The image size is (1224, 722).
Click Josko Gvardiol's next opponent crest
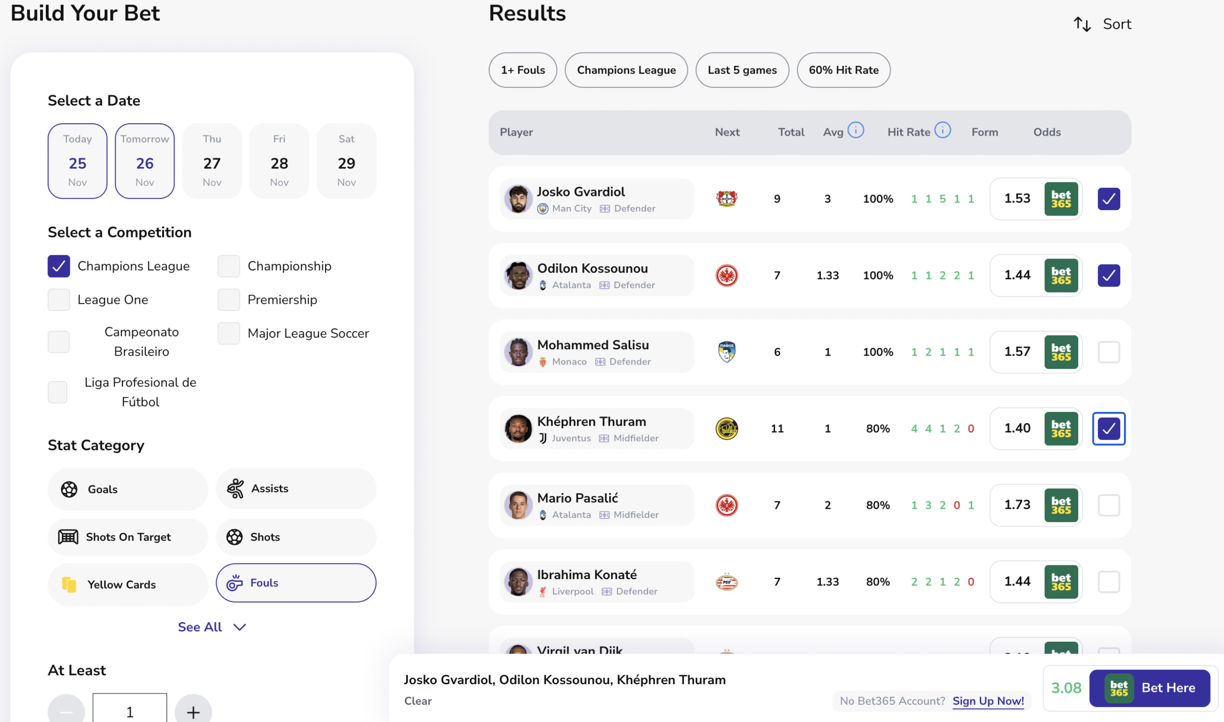[727, 198]
